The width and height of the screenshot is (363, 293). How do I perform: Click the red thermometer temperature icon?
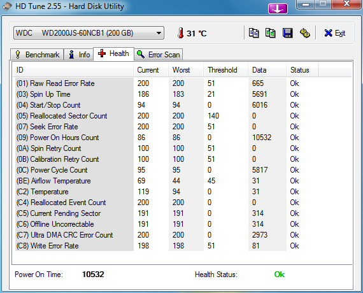coord(181,33)
